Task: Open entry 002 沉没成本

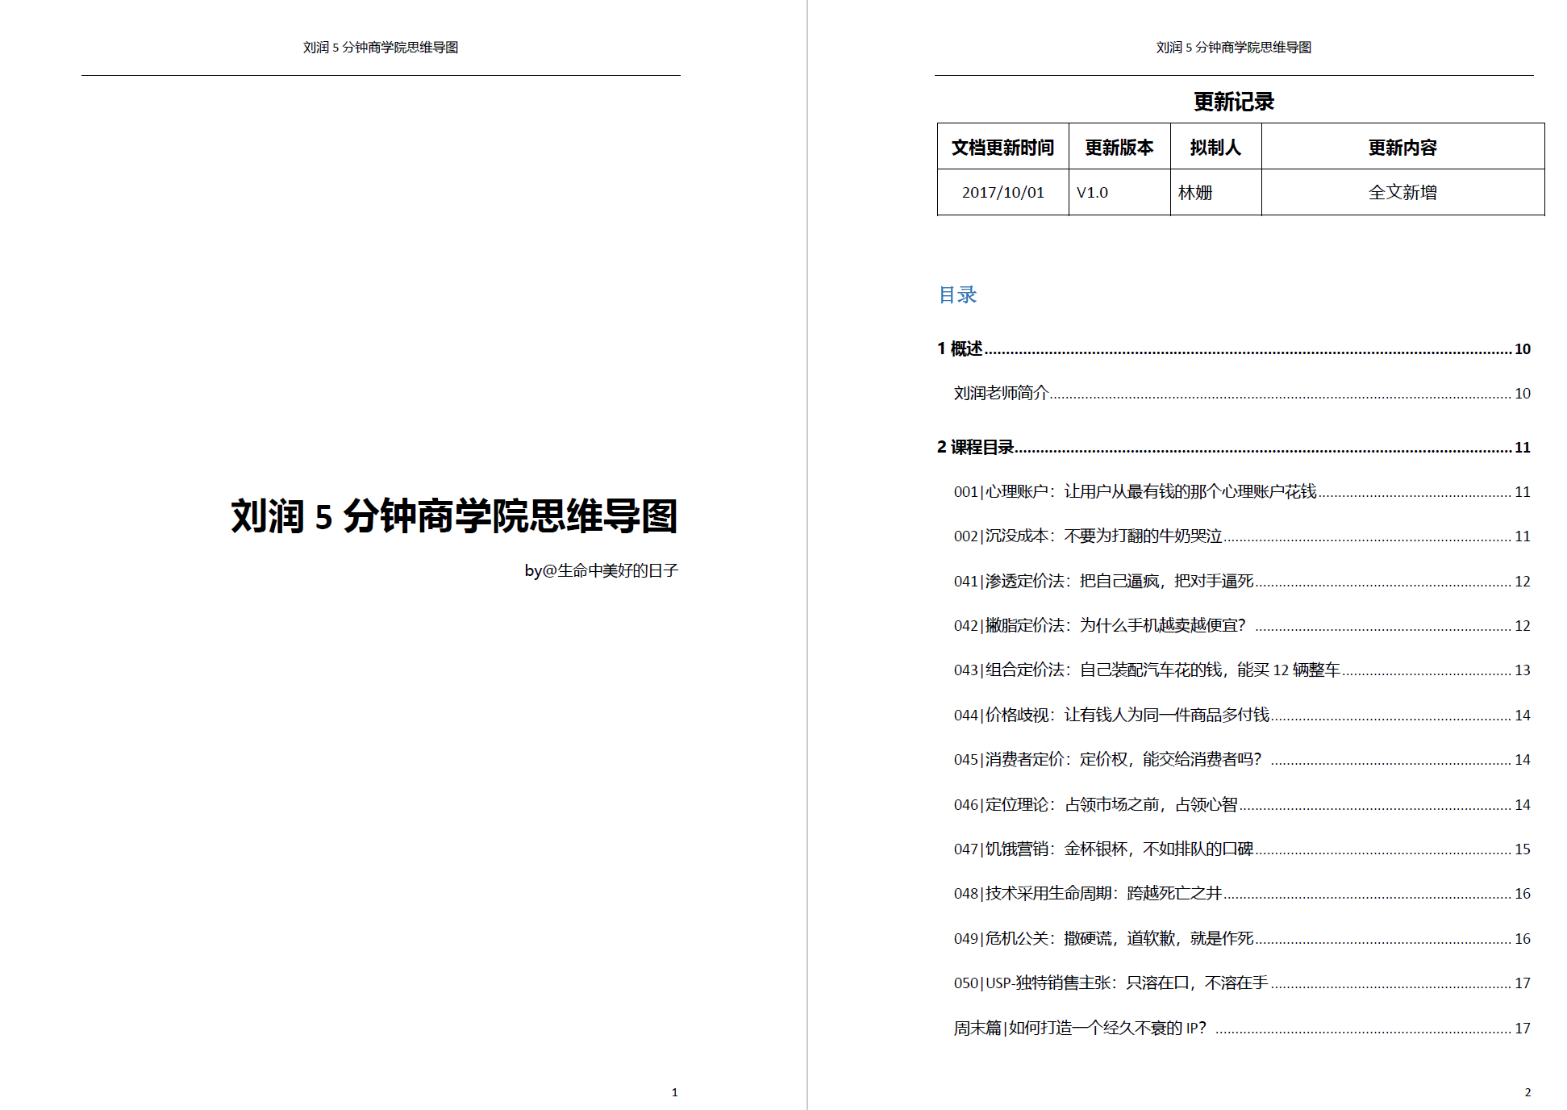Action: tap(1087, 536)
